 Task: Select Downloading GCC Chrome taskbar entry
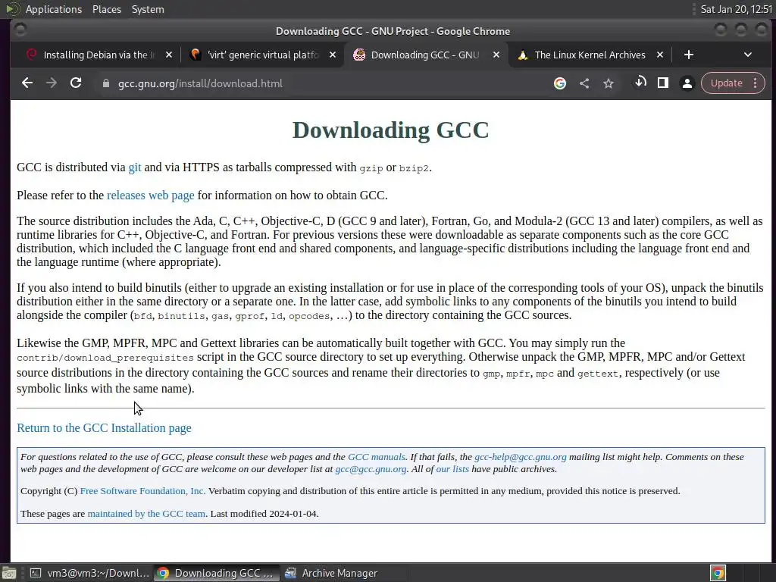click(x=216, y=573)
